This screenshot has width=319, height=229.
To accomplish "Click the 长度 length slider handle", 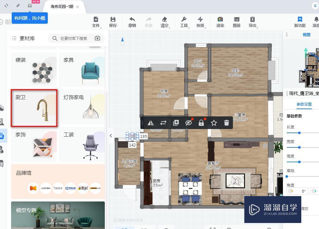I will point(299,133).
